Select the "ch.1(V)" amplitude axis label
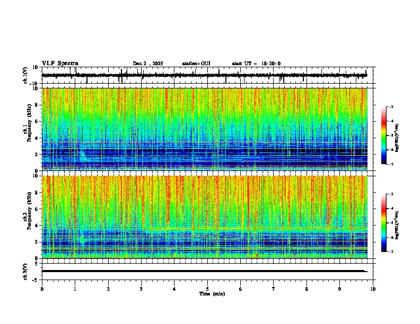The width and height of the screenshot is (420, 324). click(25, 75)
